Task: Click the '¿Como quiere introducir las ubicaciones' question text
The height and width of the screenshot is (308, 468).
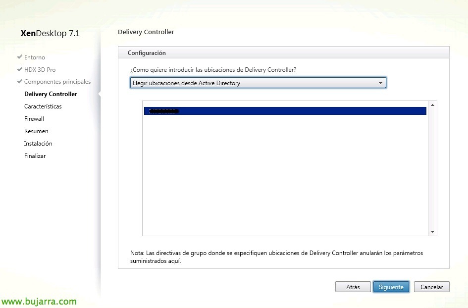Action: coord(213,70)
